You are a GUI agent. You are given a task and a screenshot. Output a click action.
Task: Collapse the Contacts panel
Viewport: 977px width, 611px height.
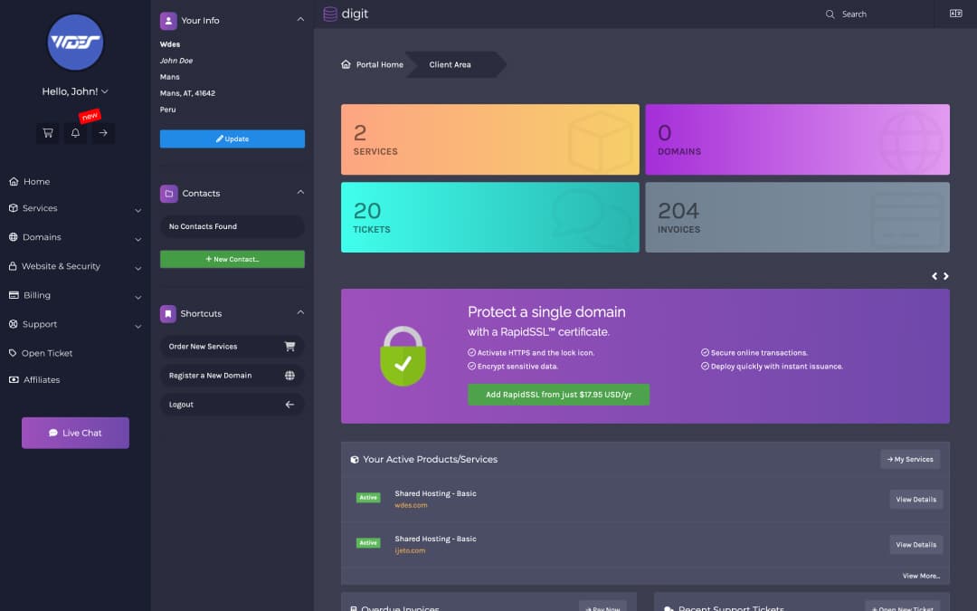(300, 192)
